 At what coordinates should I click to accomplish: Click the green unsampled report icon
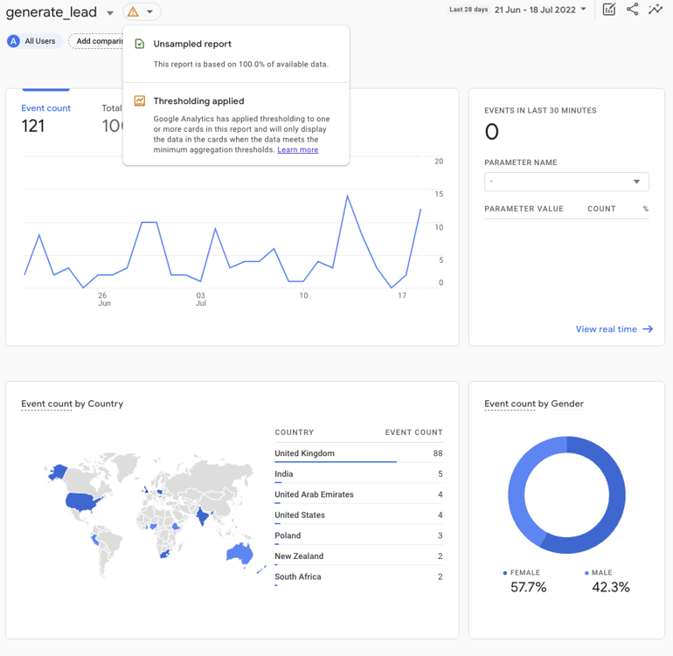140,44
